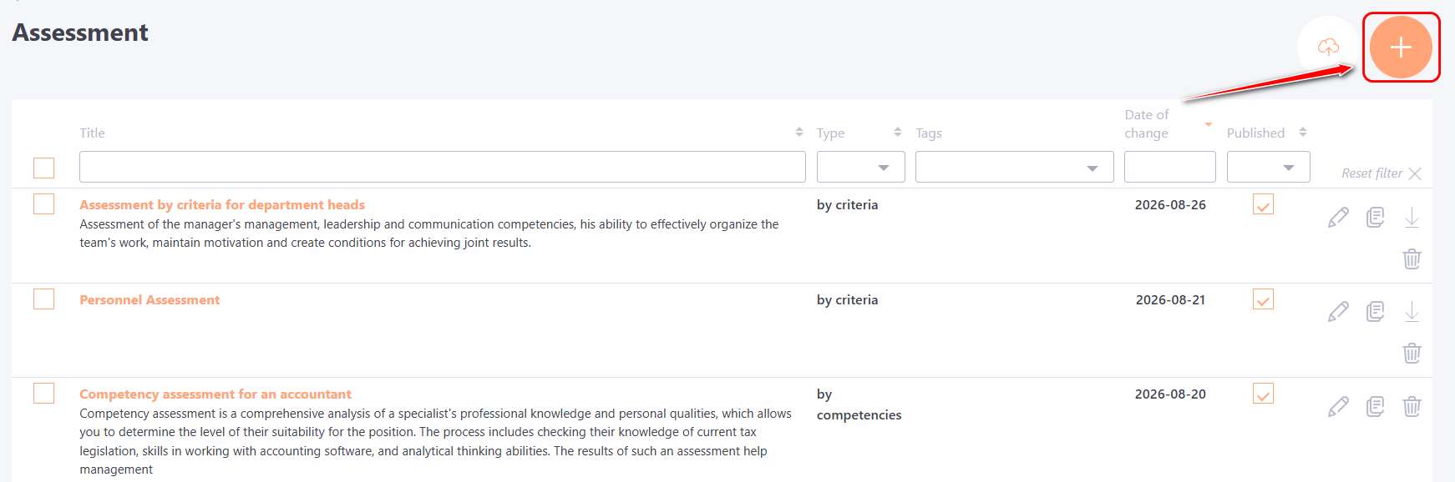1455x482 pixels.
Task: Download the Personnel Assessment entry
Action: (x=1412, y=312)
